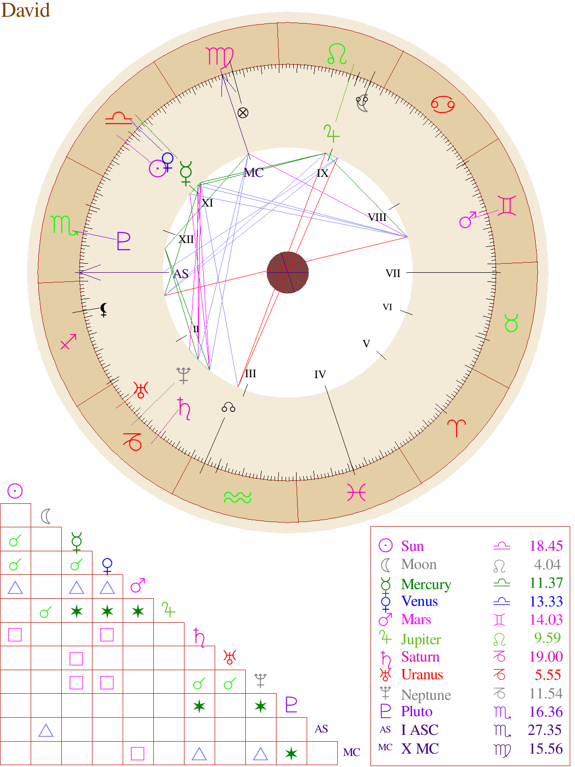Select the Moon degree value "4.04"
This screenshot has height=767, width=575.
point(548,564)
